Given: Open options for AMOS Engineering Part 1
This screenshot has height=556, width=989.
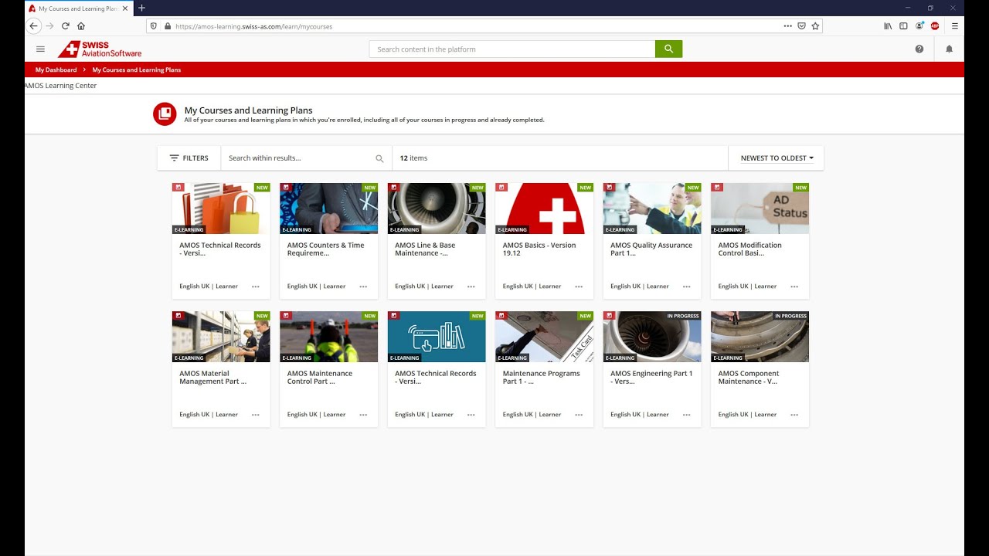Looking at the screenshot, I should pyautogui.click(x=687, y=415).
